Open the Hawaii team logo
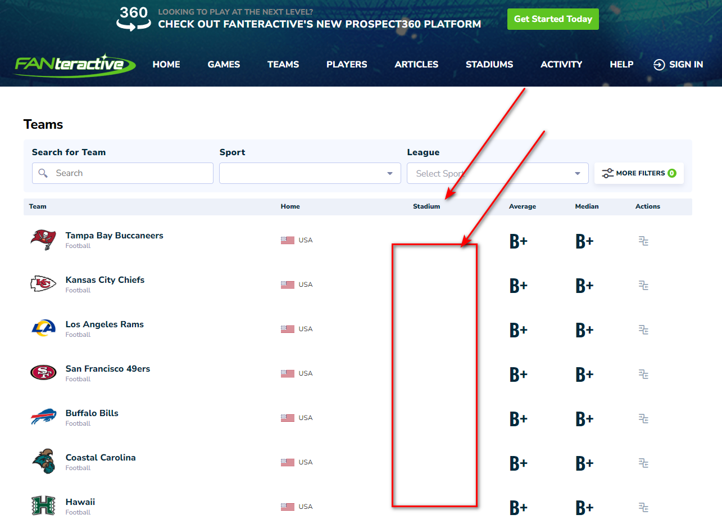 click(43, 506)
